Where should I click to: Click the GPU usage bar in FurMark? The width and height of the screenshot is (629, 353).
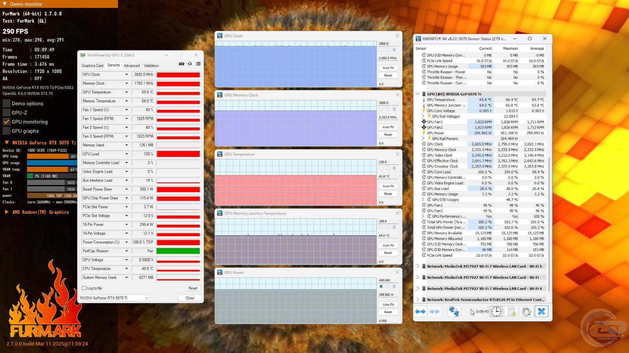[x=52, y=163]
